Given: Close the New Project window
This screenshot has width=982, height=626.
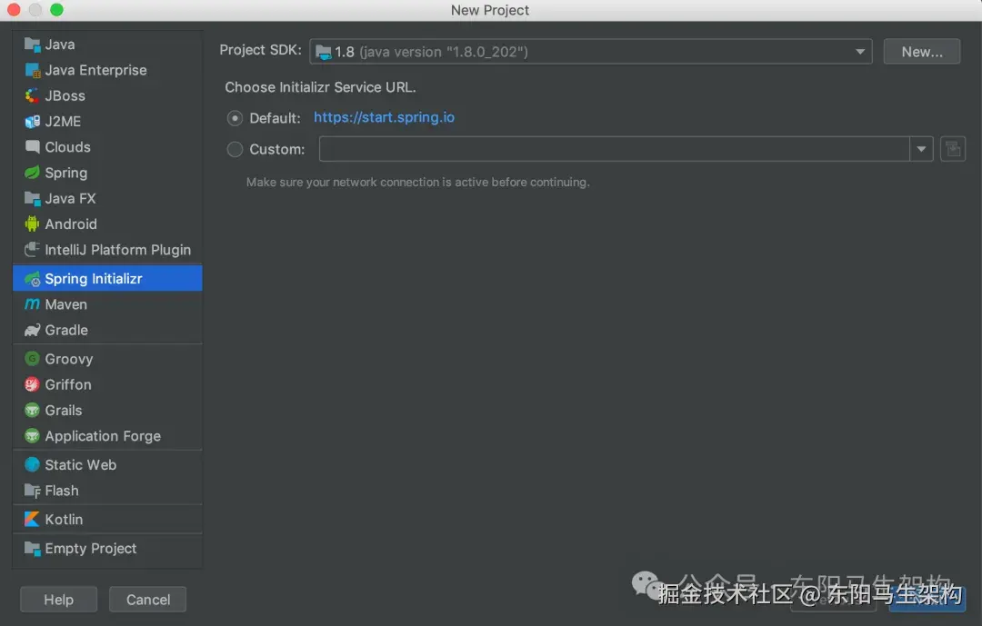Looking at the screenshot, I should click(14, 10).
